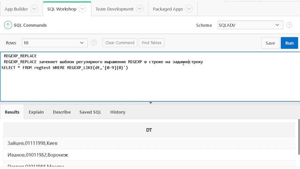Switch to the Describe tab
The height and width of the screenshot is (169, 300).
point(61,112)
